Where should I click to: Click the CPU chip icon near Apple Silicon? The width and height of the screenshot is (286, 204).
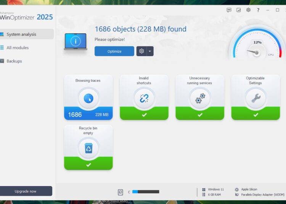coord(237,190)
